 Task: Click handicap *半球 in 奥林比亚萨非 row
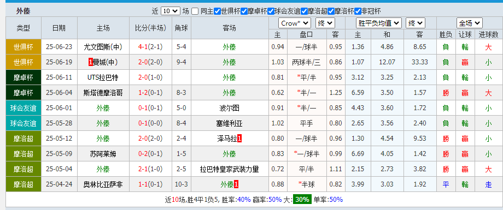pyautogui.click(x=306, y=185)
